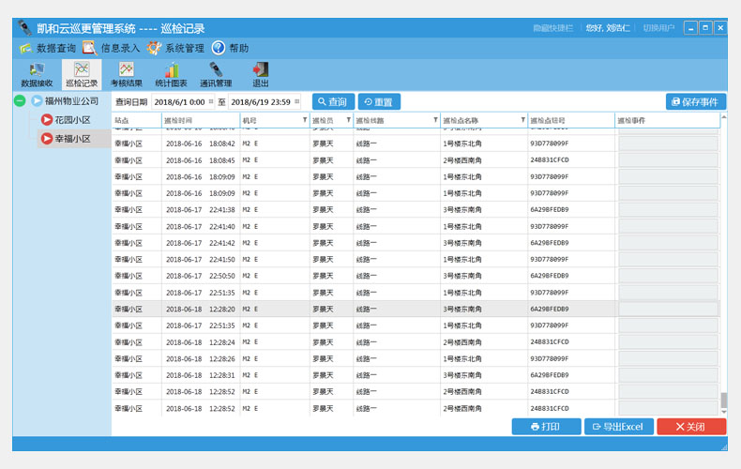The height and width of the screenshot is (469, 741).
Task: Select the row timed 2018-06-17 22:41:42
Action: click(x=416, y=243)
